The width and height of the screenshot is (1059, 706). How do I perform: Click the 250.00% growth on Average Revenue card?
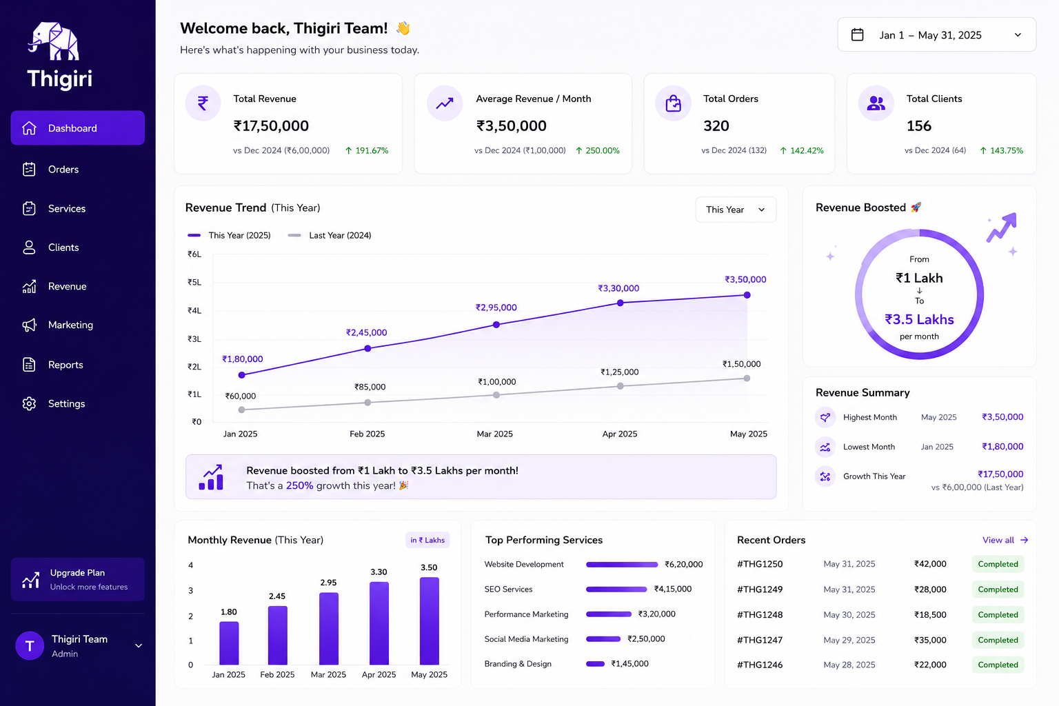tap(598, 150)
